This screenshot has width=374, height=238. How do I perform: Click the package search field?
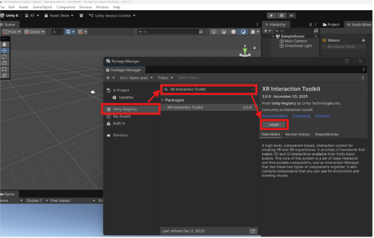(209, 89)
